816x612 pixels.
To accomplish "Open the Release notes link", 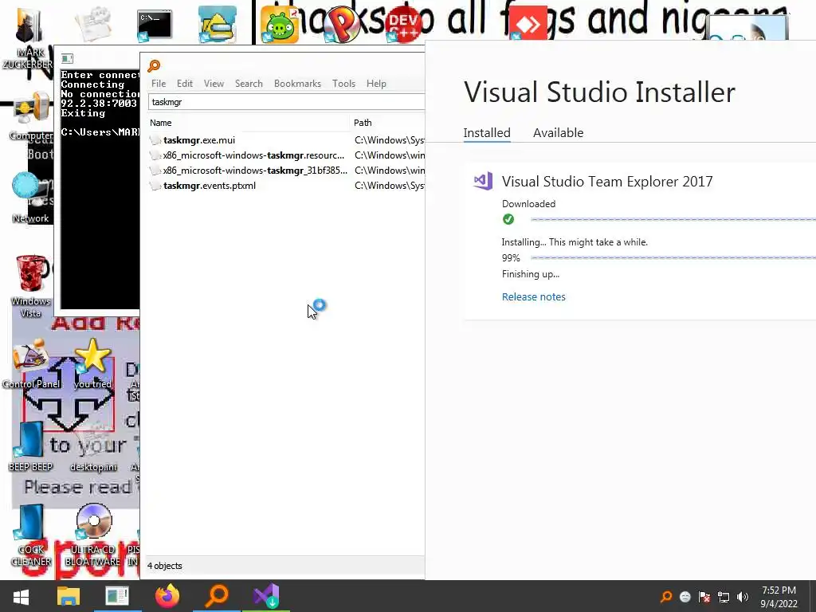I will 533,296.
